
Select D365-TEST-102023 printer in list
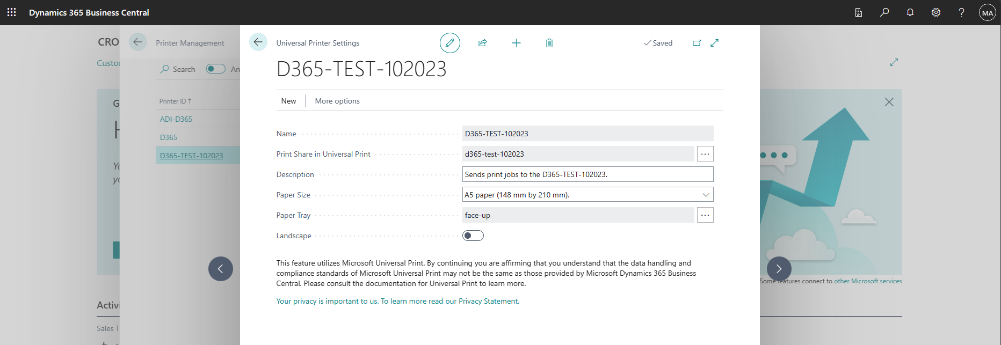(x=191, y=156)
